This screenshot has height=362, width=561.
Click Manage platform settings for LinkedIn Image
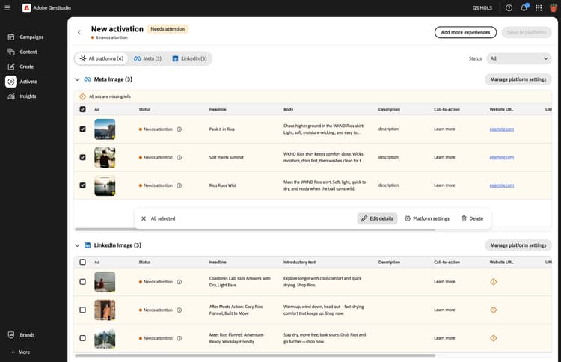[x=518, y=245]
